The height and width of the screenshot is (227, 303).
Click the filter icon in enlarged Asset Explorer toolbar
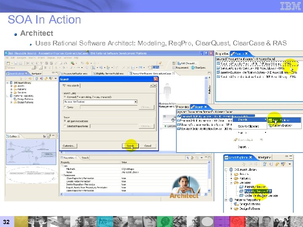point(283,164)
